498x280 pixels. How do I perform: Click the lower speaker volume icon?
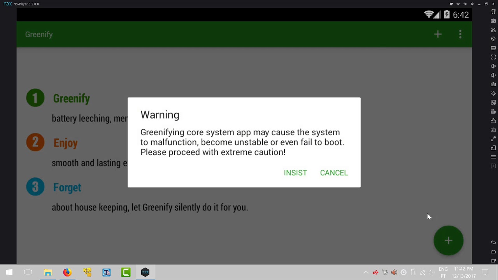[493, 75]
